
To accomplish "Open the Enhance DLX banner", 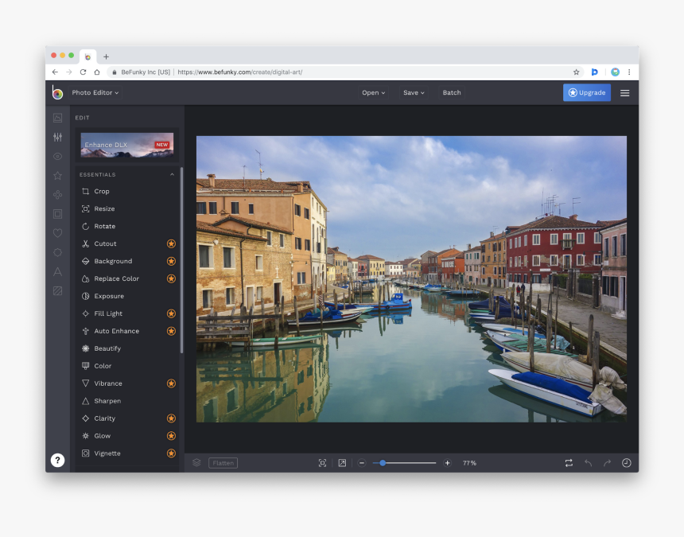I will coord(127,145).
